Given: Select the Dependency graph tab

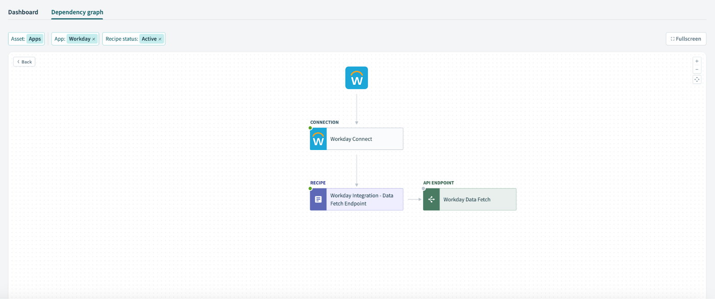Looking at the screenshot, I should 77,12.
